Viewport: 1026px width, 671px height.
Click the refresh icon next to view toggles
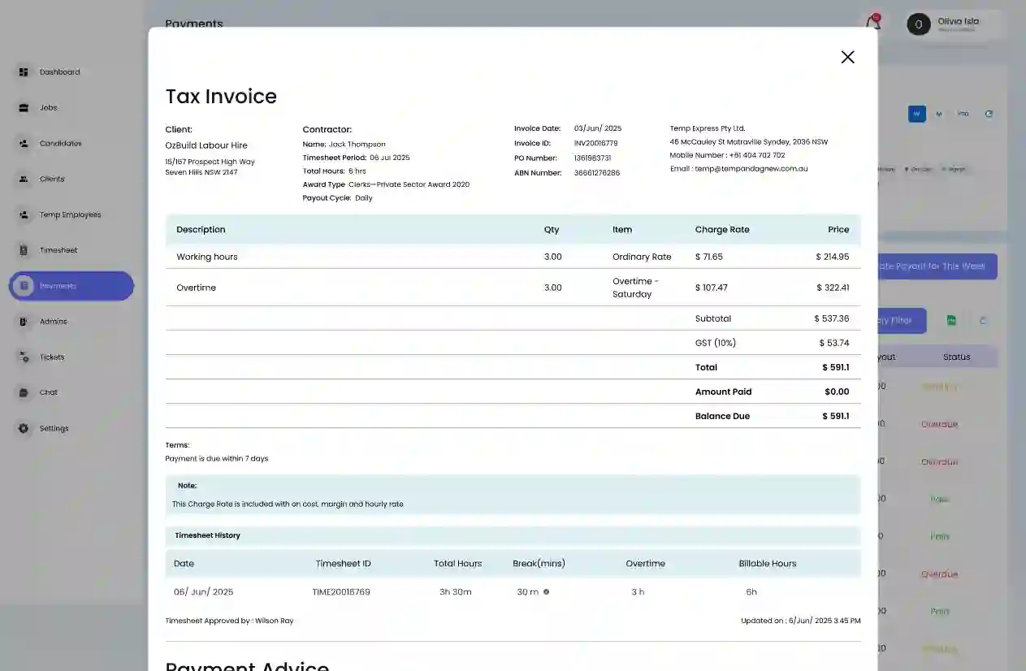[x=989, y=115]
